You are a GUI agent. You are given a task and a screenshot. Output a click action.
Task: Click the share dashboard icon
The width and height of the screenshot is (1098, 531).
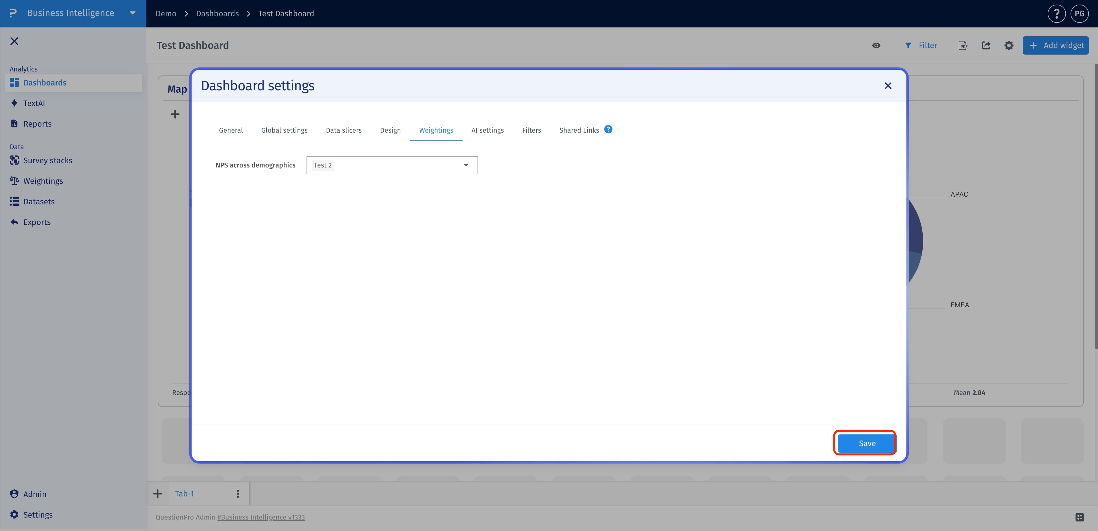pos(986,45)
